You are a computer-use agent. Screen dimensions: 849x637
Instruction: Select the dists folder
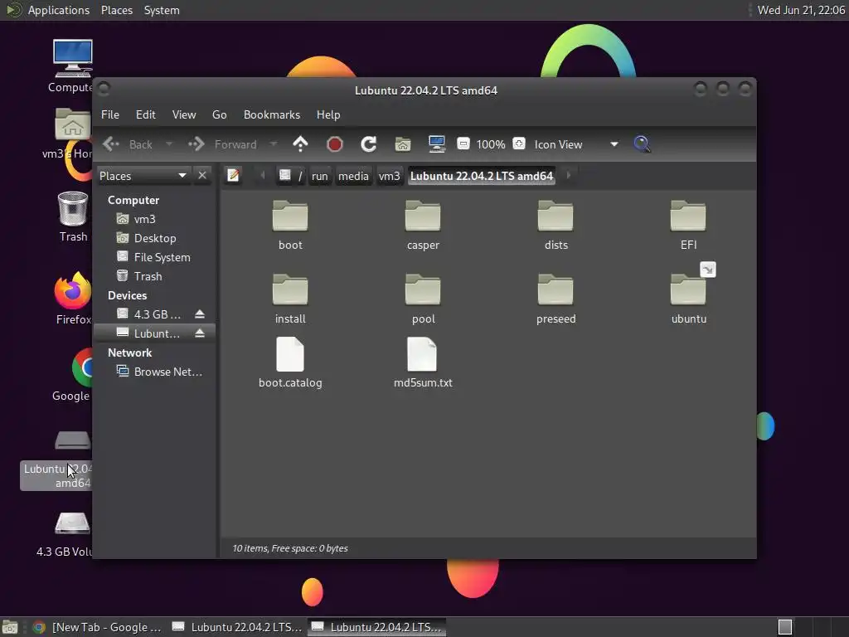click(x=555, y=225)
